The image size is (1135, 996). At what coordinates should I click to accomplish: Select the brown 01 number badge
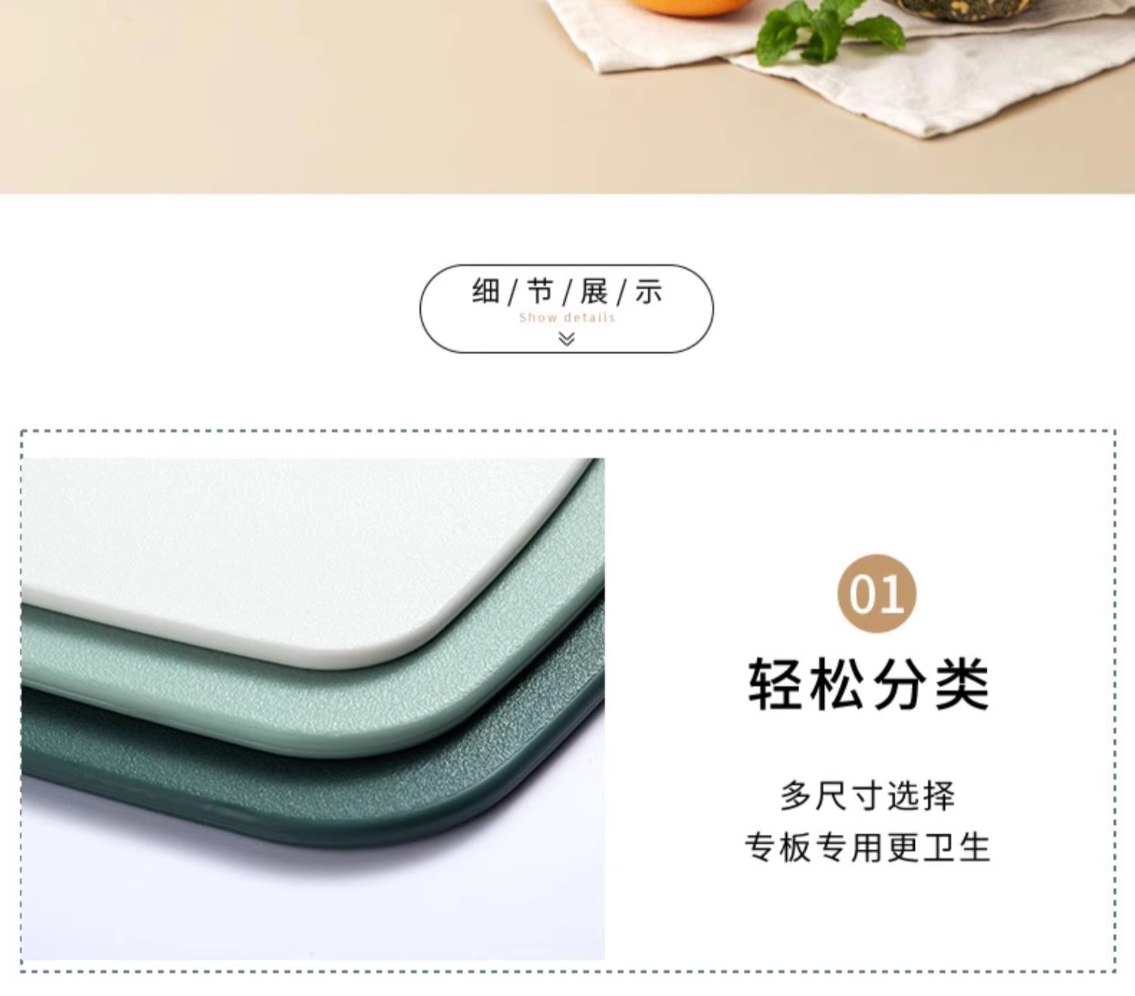tap(877, 593)
